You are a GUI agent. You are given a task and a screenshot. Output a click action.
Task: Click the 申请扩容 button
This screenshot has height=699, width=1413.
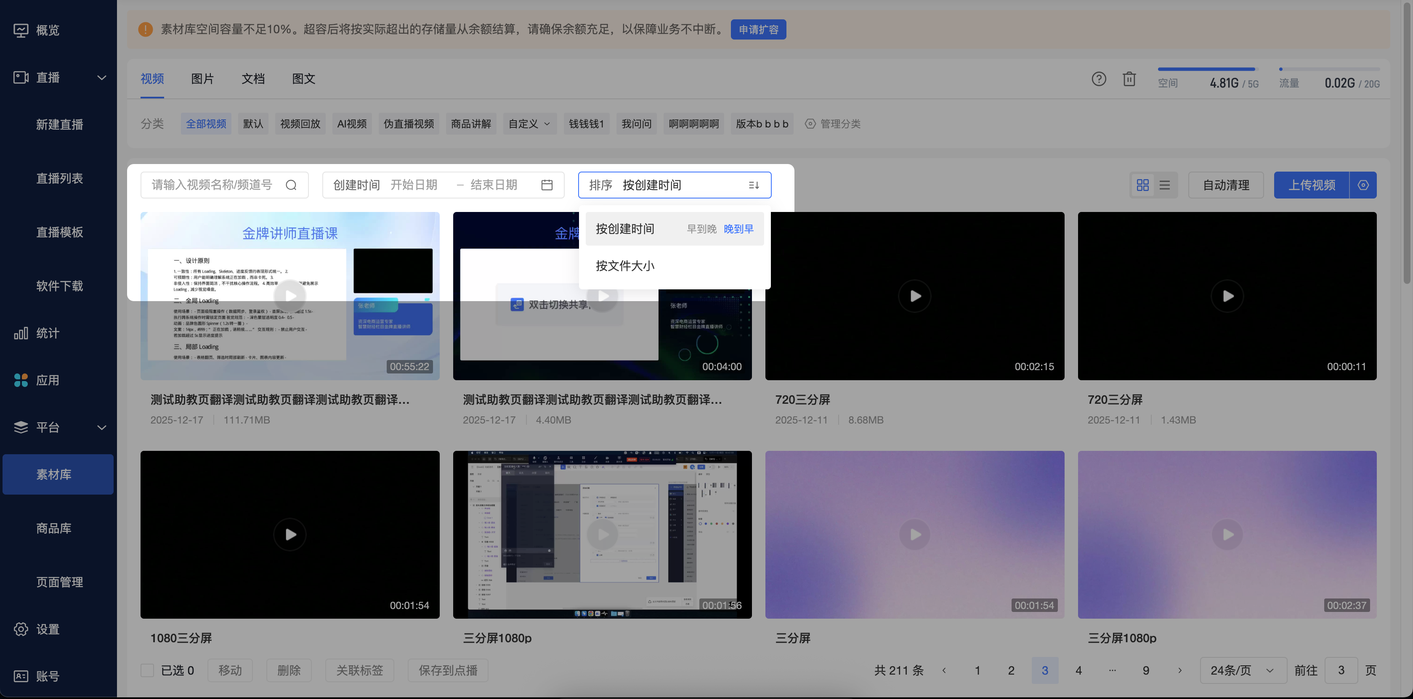pos(759,29)
